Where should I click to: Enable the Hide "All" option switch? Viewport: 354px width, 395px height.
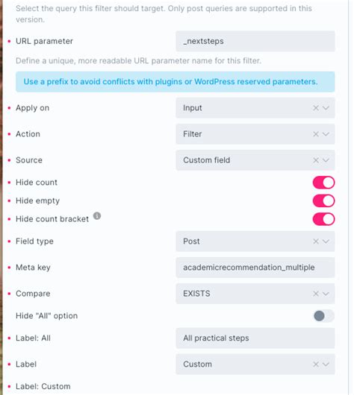(323, 316)
